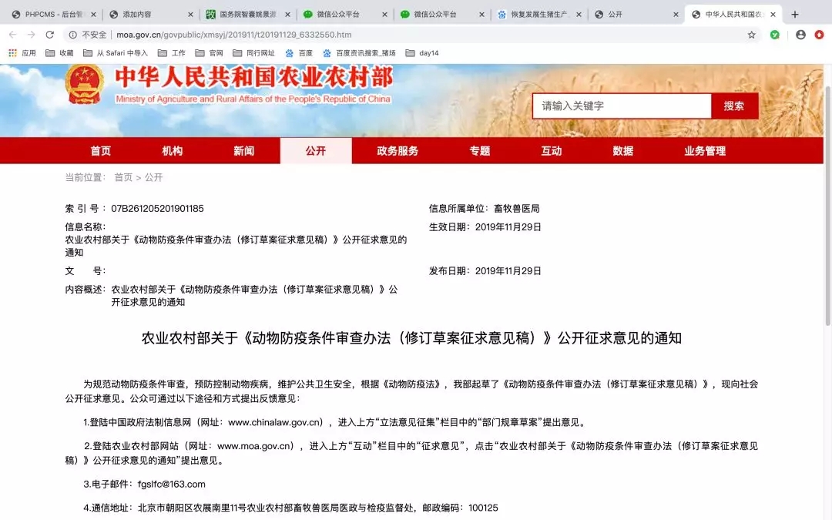Open the 应用 apps shortcut
This screenshot has height=520, width=832.
click(22, 53)
